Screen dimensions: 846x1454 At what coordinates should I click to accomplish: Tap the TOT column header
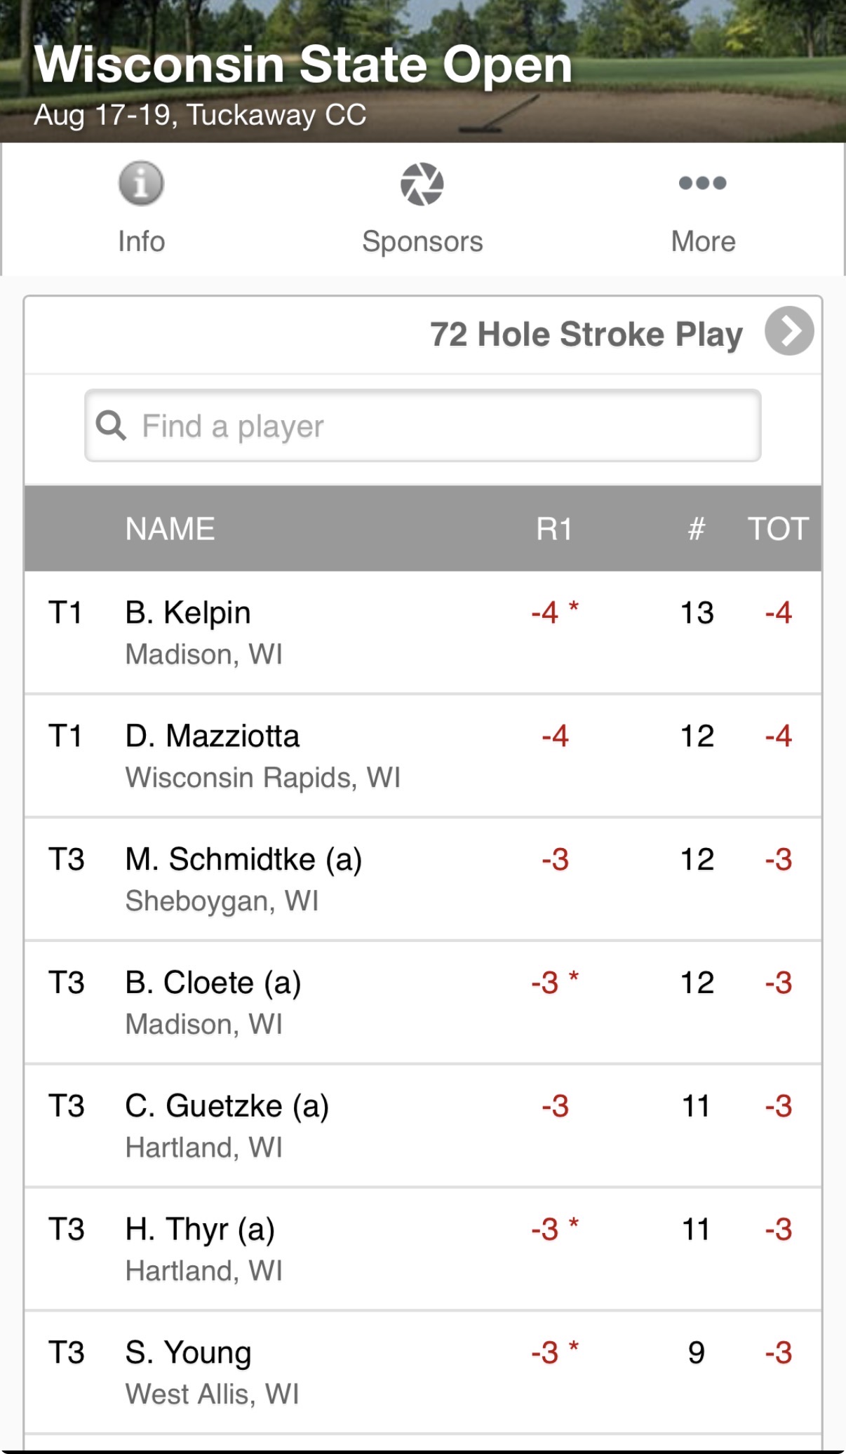point(778,529)
